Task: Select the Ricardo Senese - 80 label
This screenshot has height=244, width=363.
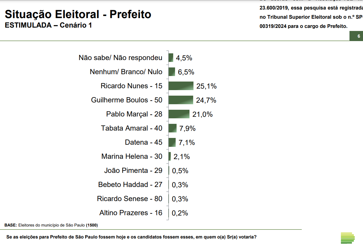Action: tap(130, 199)
